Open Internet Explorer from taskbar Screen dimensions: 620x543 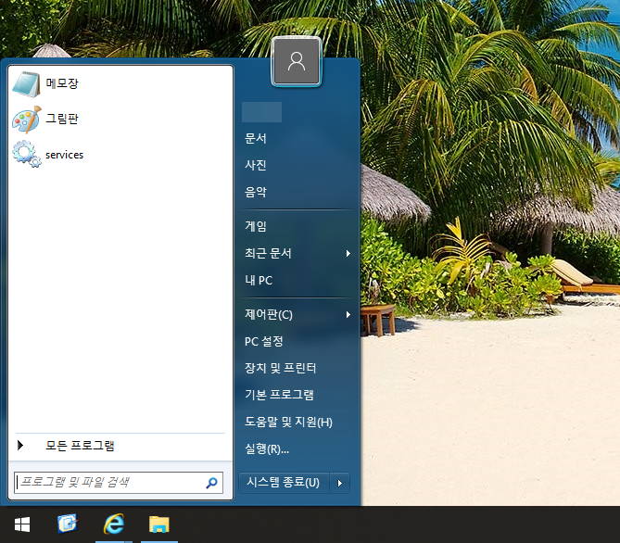(114, 524)
